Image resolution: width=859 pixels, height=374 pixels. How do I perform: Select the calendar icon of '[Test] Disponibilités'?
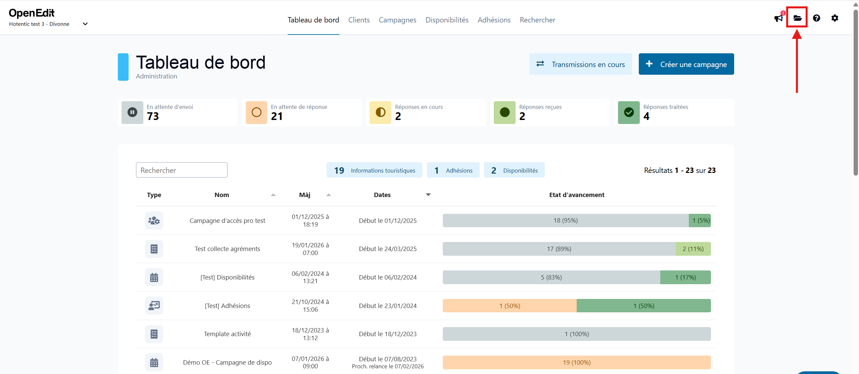[154, 277]
